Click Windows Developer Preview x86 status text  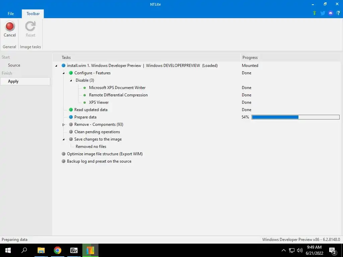(301, 240)
